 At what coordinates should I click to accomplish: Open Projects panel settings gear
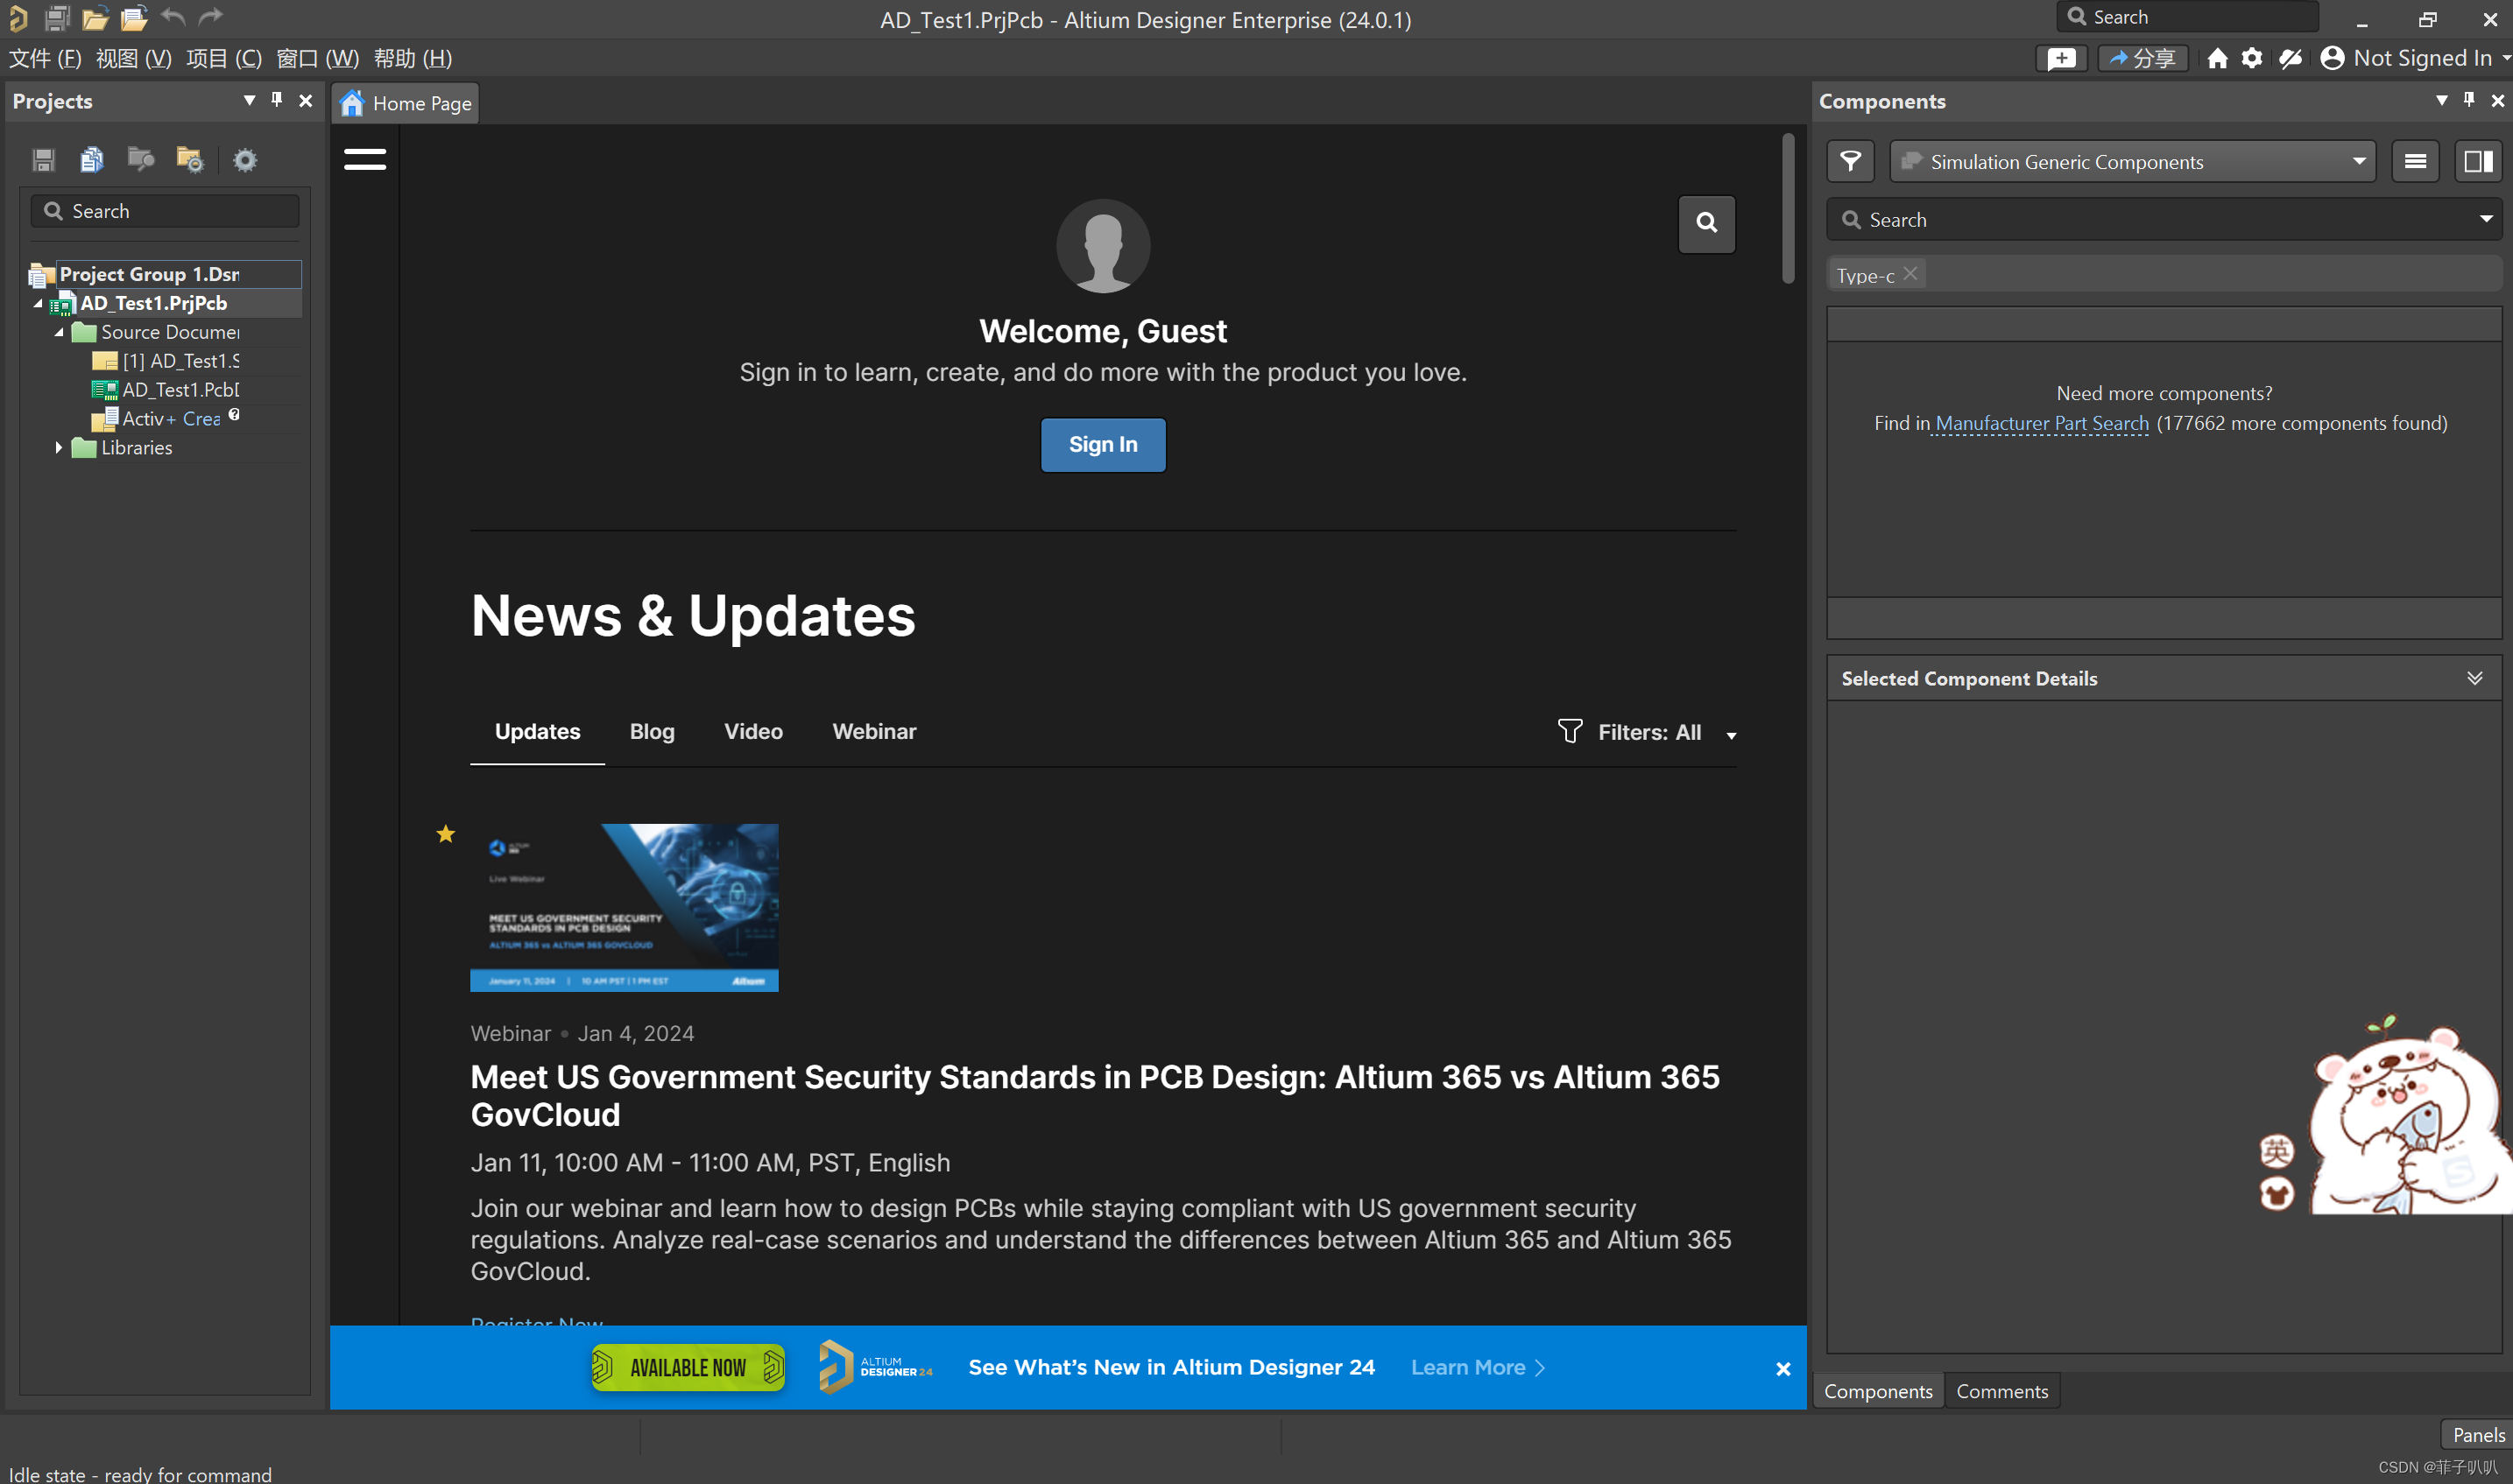(245, 160)
